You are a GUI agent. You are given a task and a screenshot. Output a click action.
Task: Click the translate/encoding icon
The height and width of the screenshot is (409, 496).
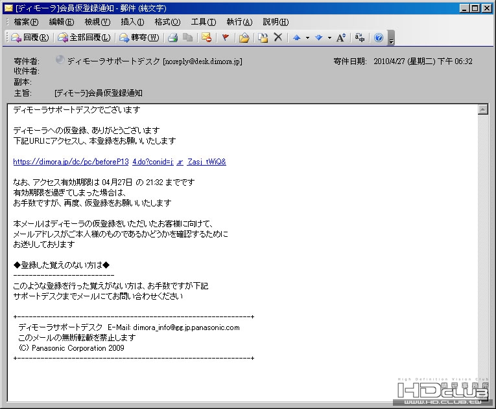click(x=359, y=38)
